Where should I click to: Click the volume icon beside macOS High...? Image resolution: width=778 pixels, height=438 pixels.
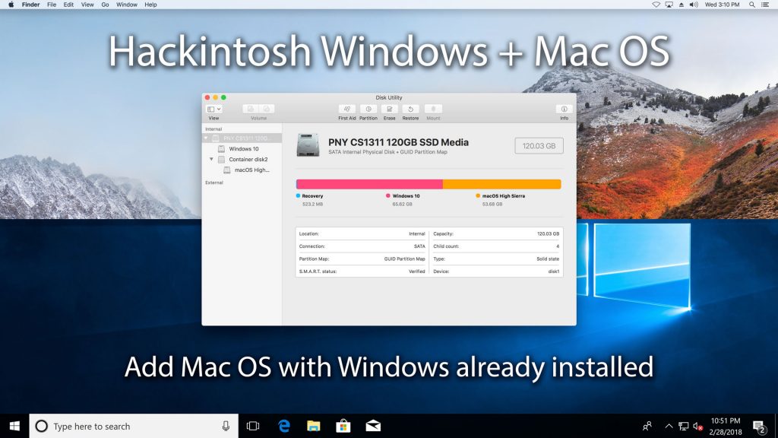pyautogui.click(x=226, y=170)
